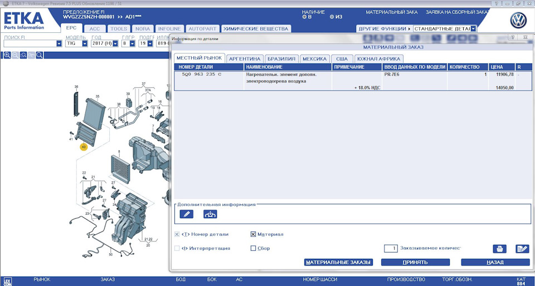This screenshot has height=286, width=535.
Task: Click the НОМЕР ШАССИ status bar entry
Action: pos(320,279)
